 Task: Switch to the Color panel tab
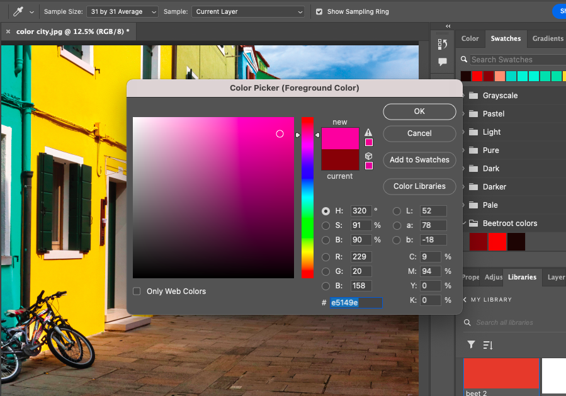point(470,38)
